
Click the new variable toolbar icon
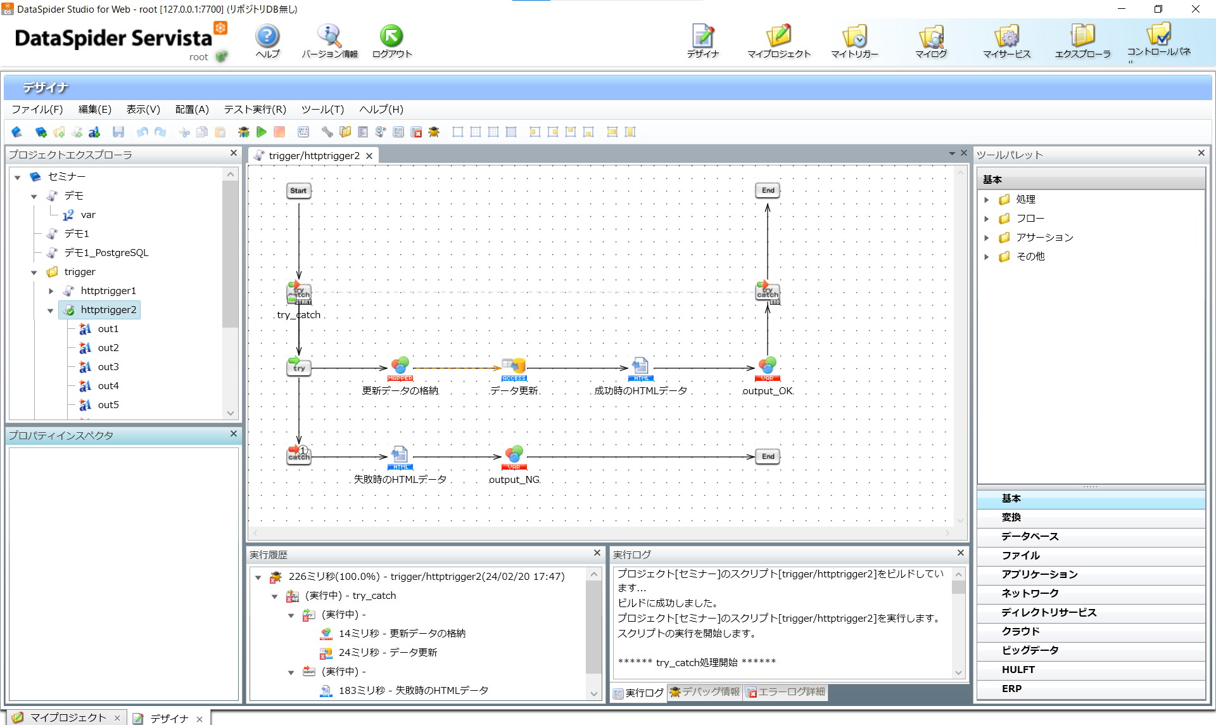[x=94, y=132]
